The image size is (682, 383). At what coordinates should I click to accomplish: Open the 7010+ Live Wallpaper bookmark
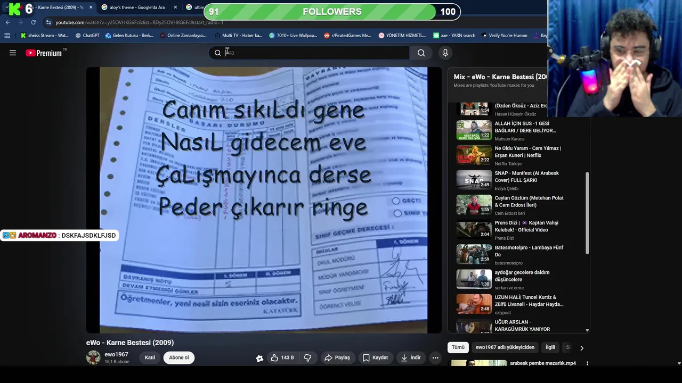[293, 36]
